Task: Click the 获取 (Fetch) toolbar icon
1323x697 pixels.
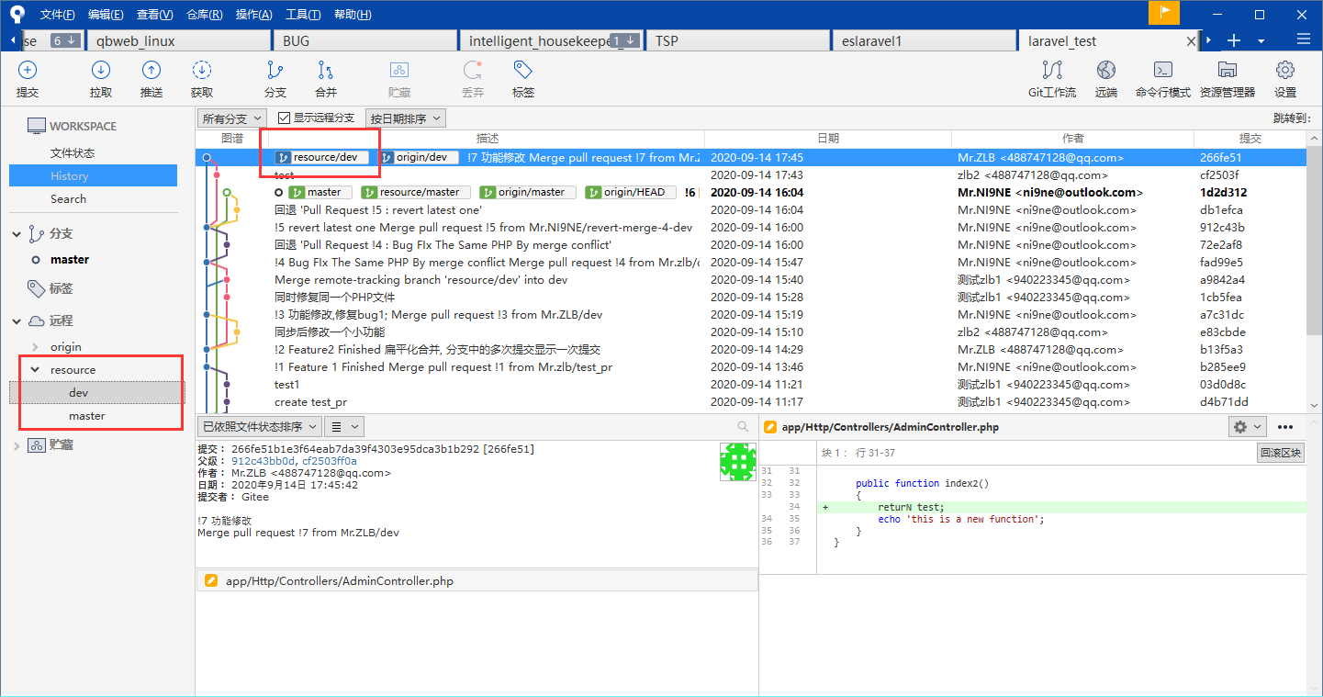Action: (202, 71)
